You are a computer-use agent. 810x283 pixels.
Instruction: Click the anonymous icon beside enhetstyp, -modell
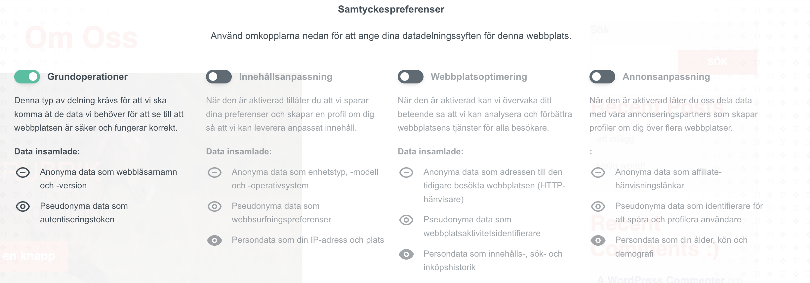(x=215, y=173)
